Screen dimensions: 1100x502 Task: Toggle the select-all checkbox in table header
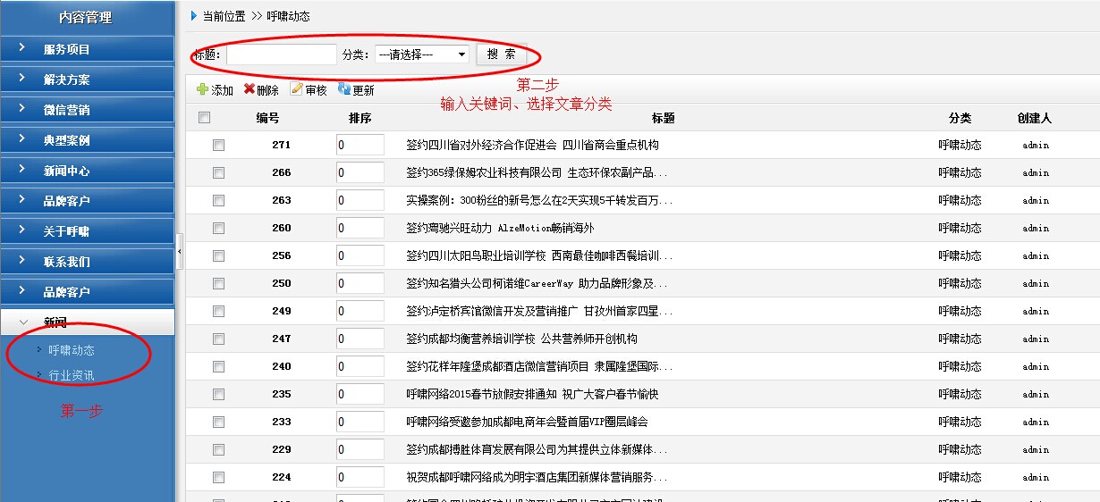click(x=205, y=118)
